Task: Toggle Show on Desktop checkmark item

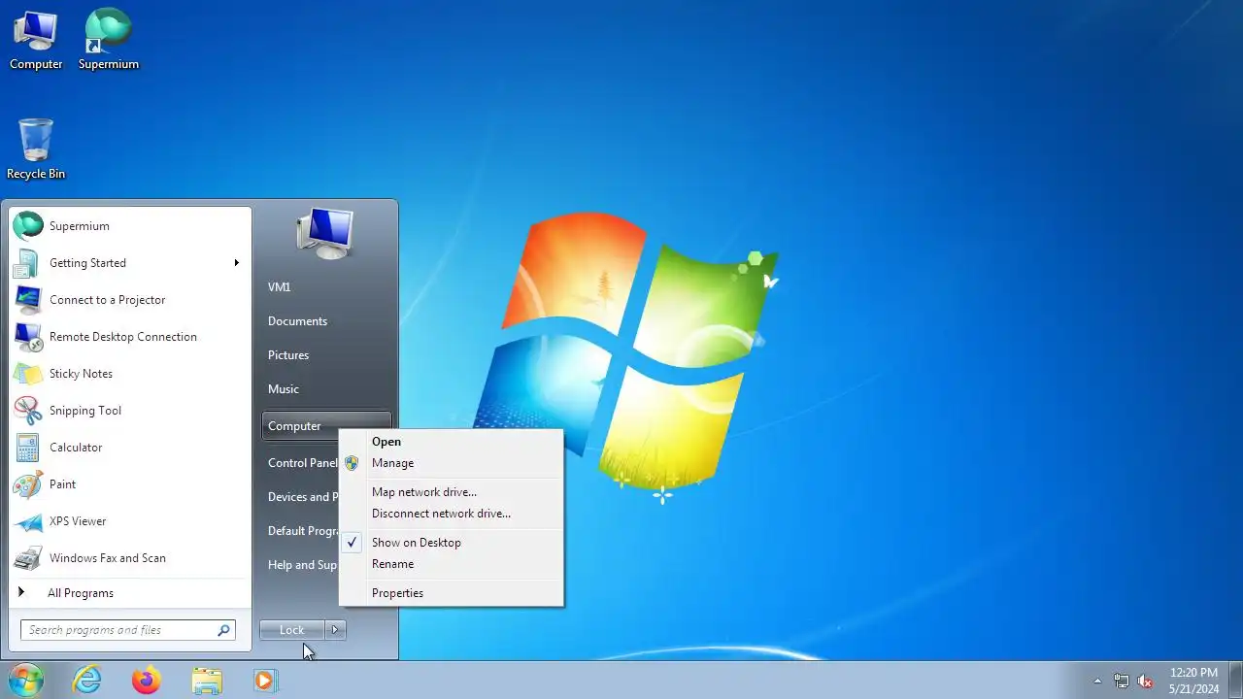Action: pyautogui.click(x=451, y=543)
